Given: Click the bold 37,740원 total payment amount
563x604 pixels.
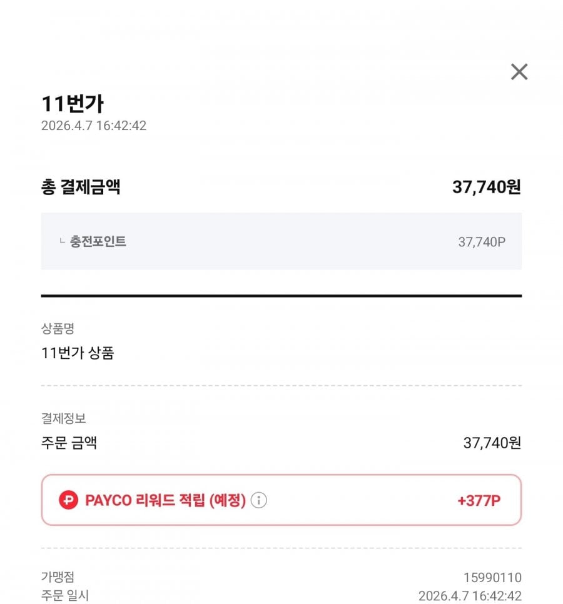Looking at the screenshot, I should click(x=486, y=187).
